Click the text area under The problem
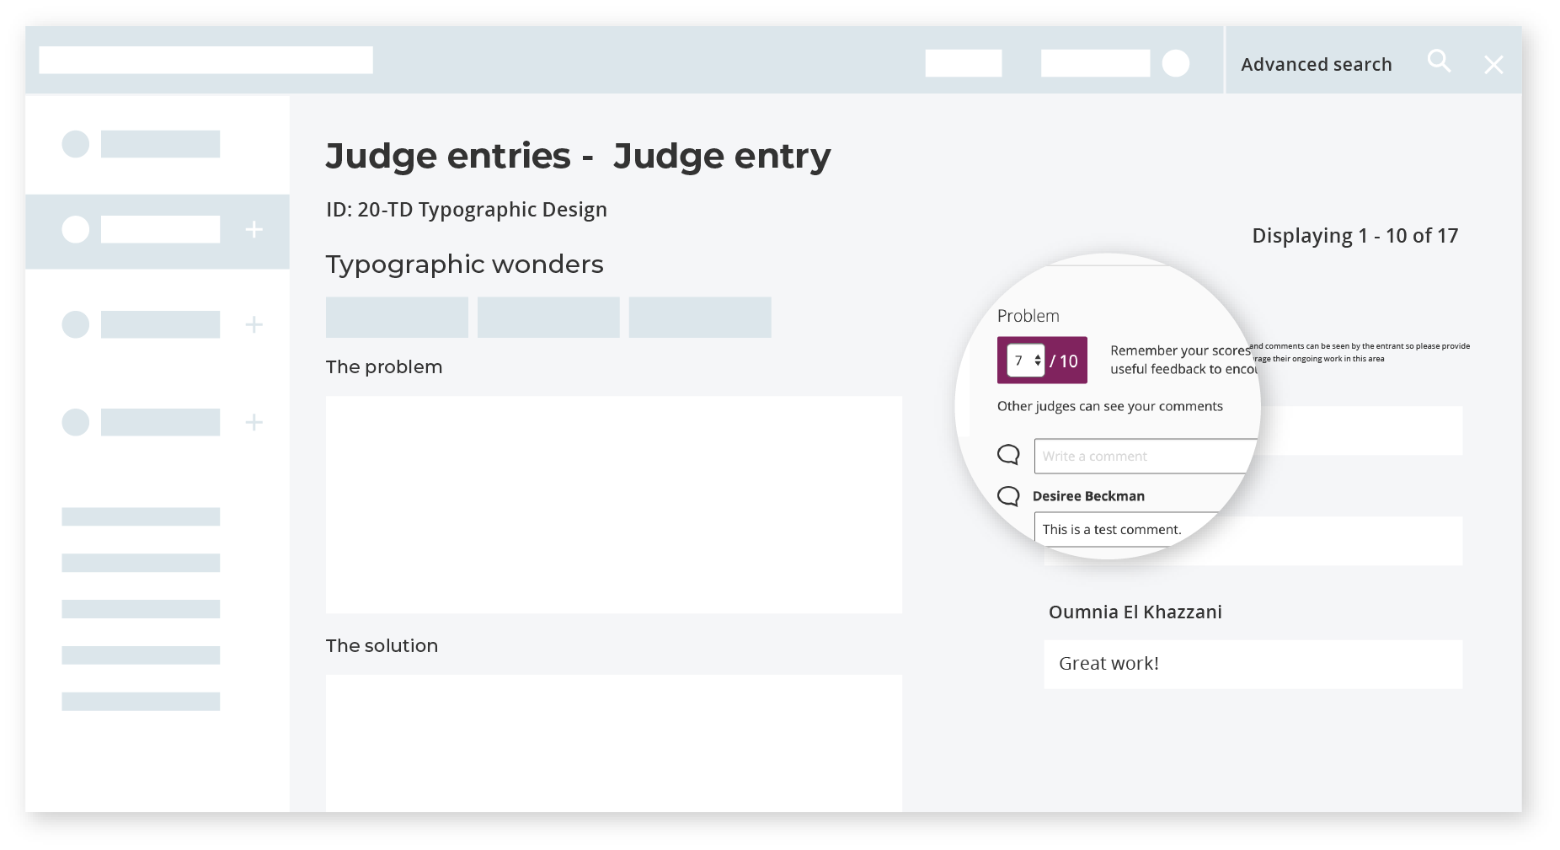Image resolution: width=1560 pixels, height=850 pixels. (613, 504)
